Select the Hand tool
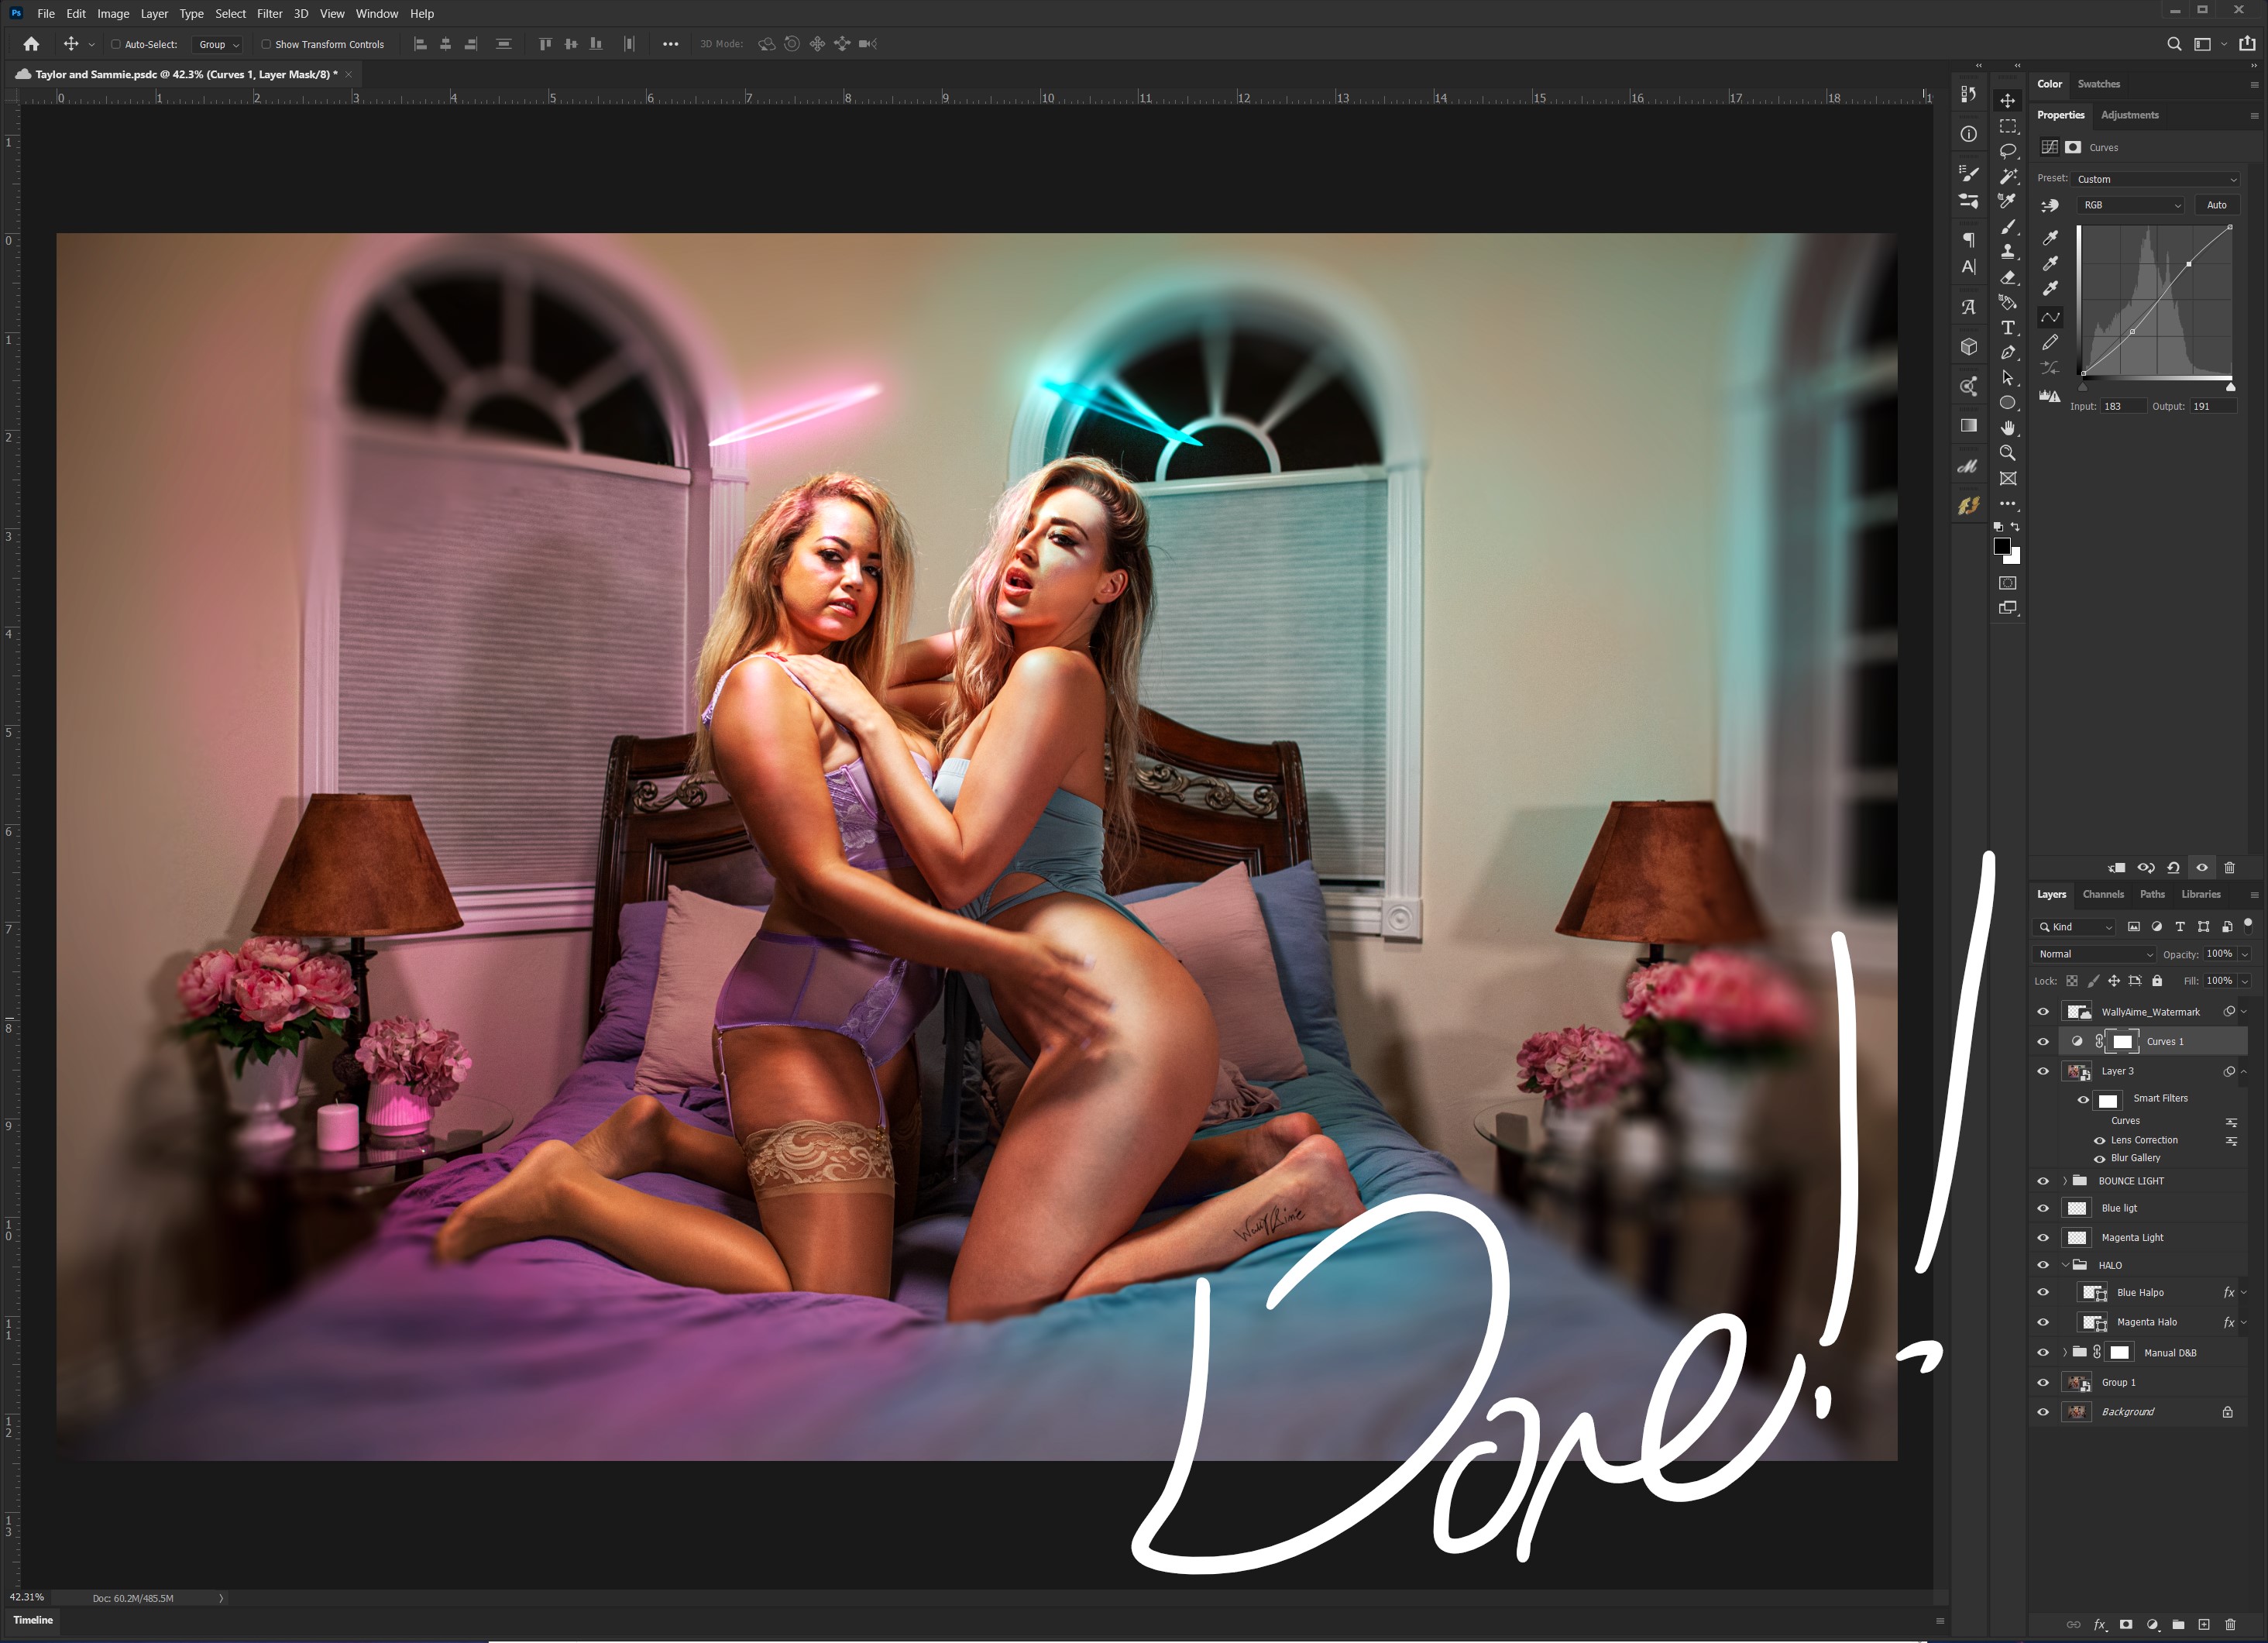 2007,428
